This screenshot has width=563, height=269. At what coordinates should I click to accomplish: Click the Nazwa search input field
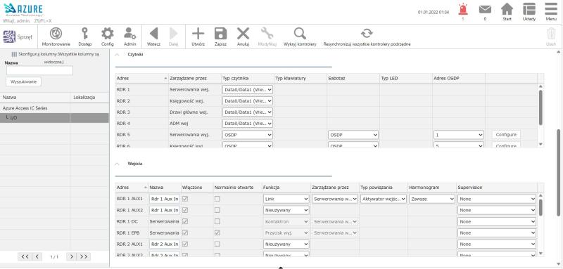point(39,70)
